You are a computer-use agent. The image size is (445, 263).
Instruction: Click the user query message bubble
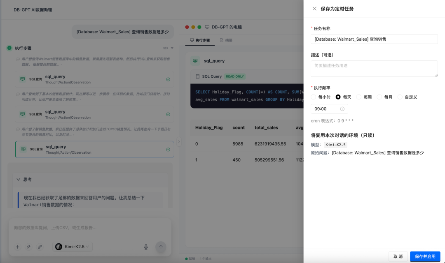[123, 32]
